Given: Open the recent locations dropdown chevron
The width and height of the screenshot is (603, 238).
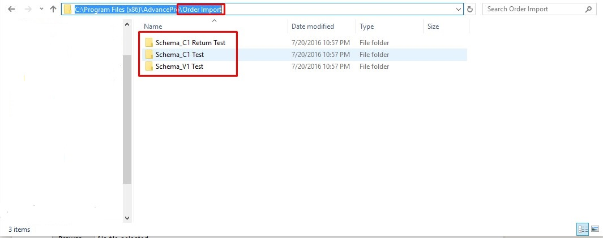Looking at the screenshot, I should point(41,10).
